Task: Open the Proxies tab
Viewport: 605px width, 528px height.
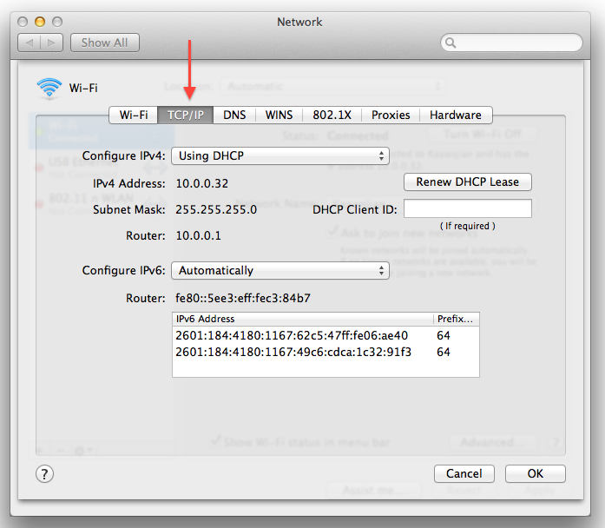Action: pos(391,115)
